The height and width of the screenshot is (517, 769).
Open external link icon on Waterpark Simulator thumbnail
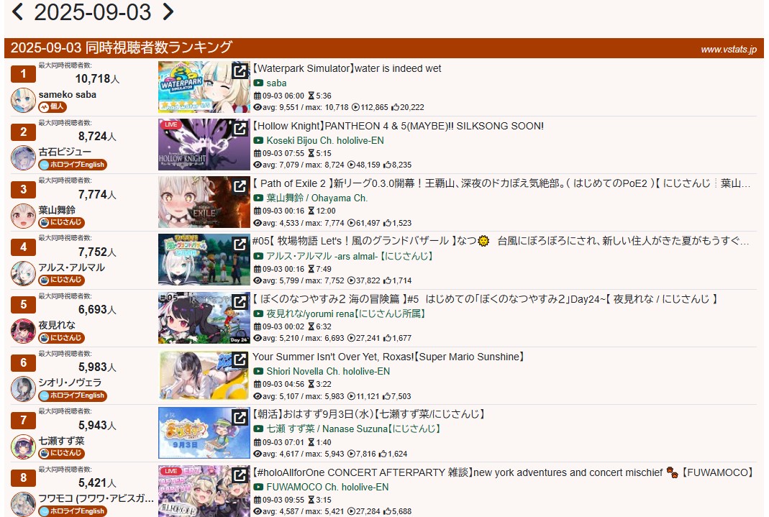(240, 71)
